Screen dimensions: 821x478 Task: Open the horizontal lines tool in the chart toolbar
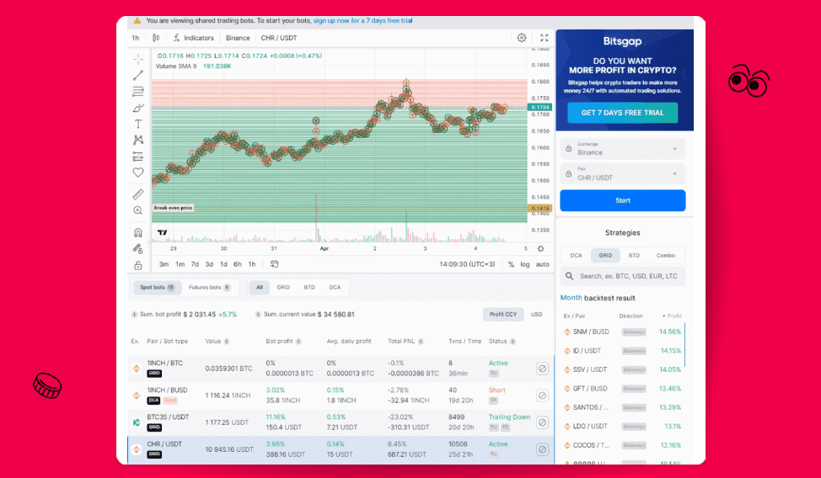[x=138, y=92]
